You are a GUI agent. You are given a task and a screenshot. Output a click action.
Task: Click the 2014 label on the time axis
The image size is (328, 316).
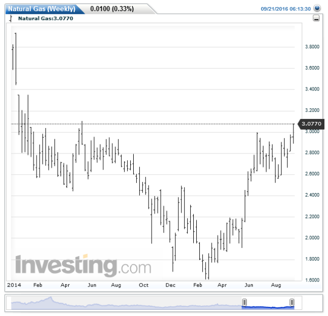[x=14, y=285]
